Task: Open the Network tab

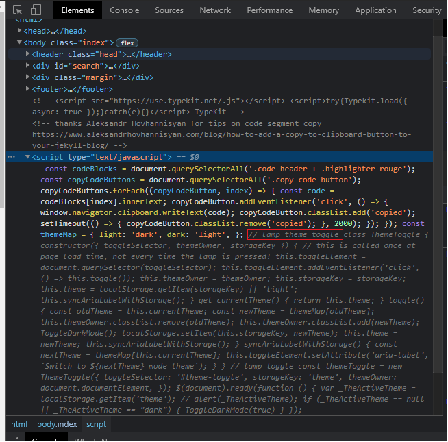Action: pos(215,10)
